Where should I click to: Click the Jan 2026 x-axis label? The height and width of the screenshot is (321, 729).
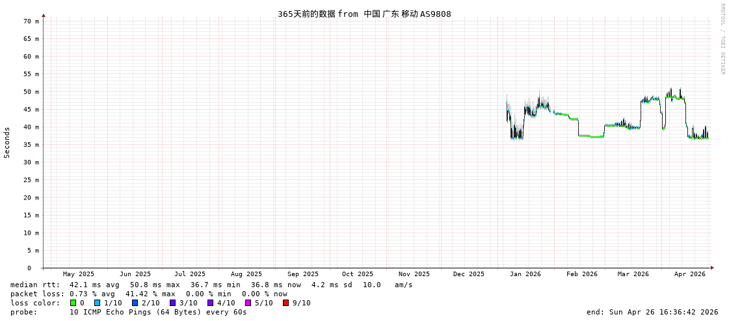click(525, 274)
